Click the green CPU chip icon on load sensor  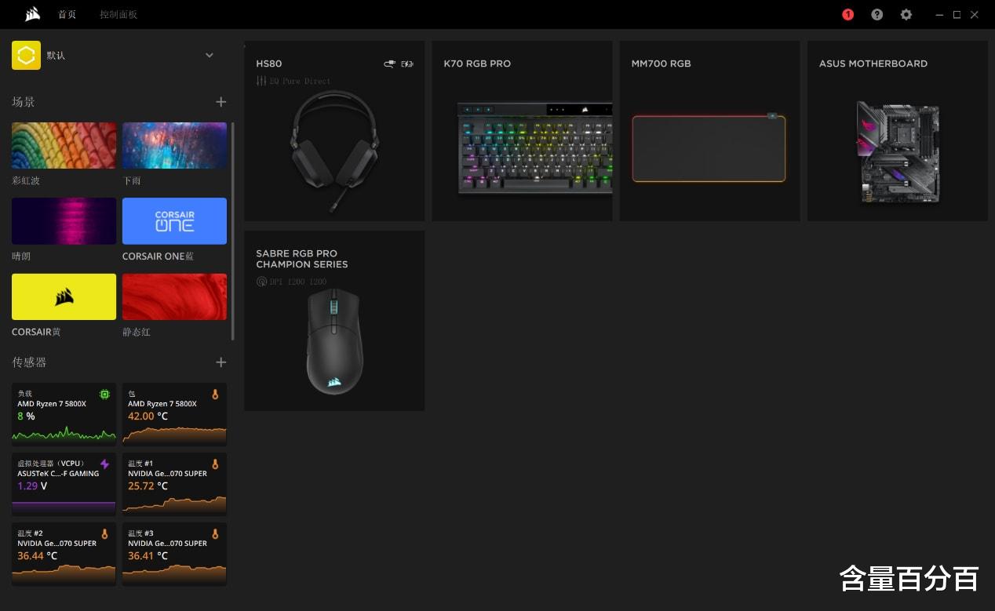coord(104,395)
